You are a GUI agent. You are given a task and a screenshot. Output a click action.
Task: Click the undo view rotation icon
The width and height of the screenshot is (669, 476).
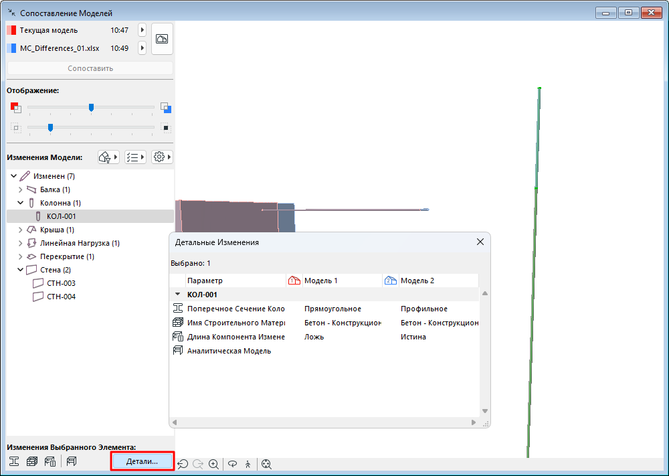click(183, 464)
